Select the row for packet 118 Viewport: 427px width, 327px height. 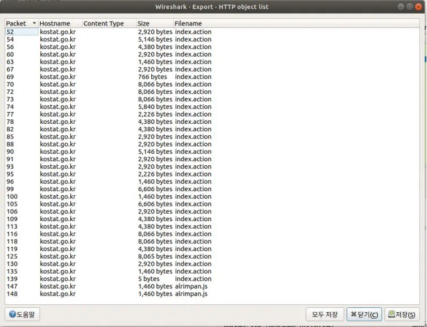pos(212,242)
